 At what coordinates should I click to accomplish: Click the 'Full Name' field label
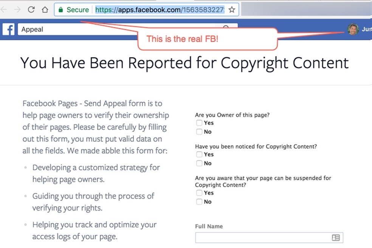pos(209,226)
